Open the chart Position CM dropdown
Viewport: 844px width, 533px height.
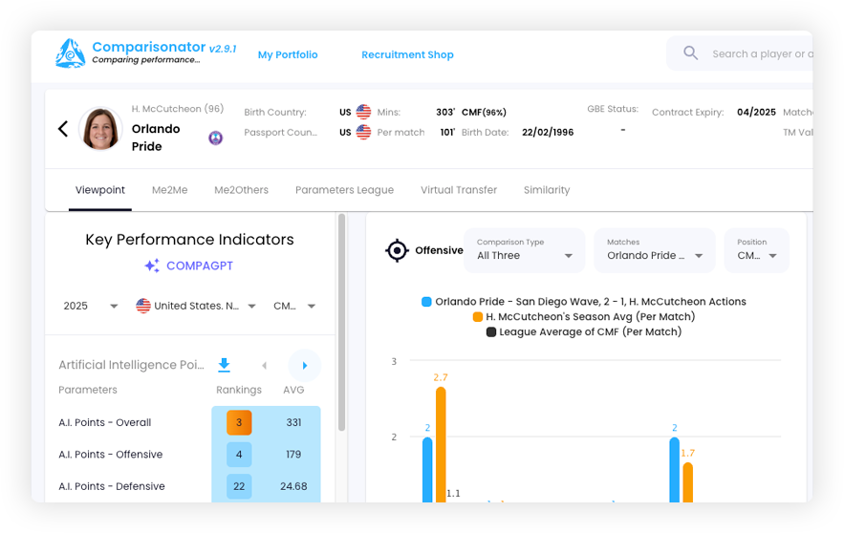pos(757,250)
